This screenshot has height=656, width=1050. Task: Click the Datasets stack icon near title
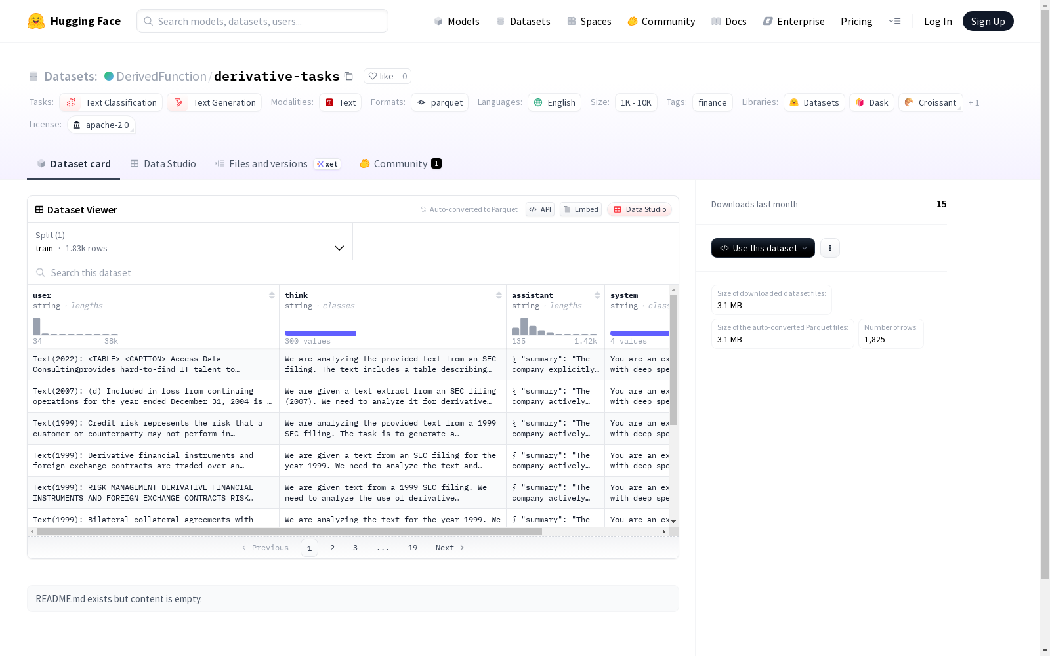(x=33, y=77)
